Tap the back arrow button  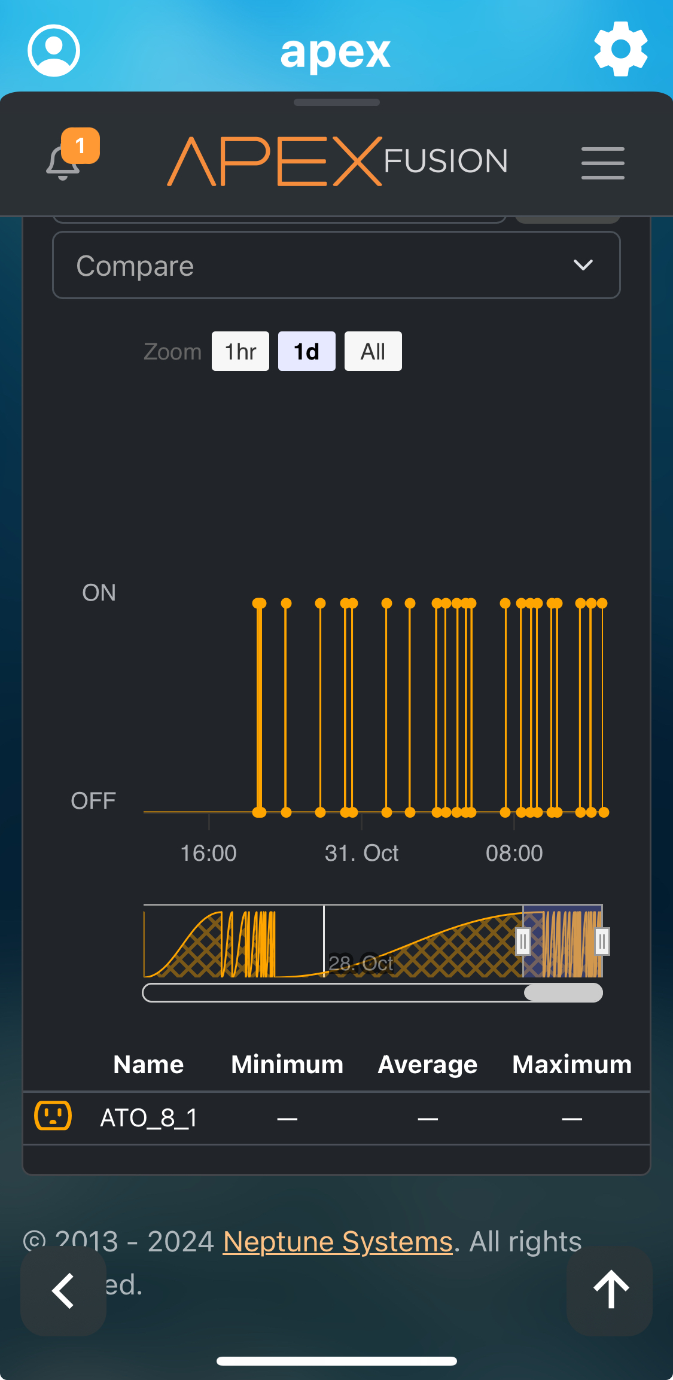pos(63,1290)
